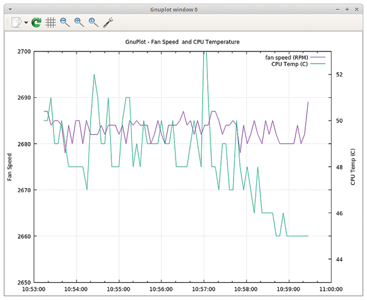The height and width of the screenshot is (300, 367).
Task: Click the 10:55:00 time axis label
Action: tap(119, 289)
